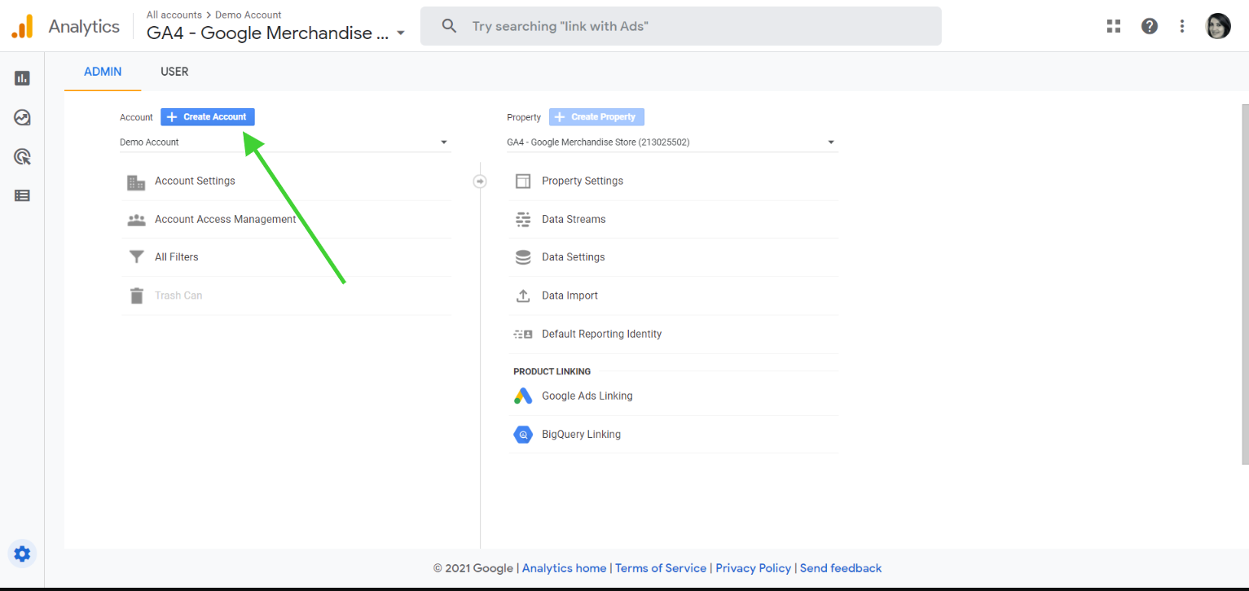The width and height of the screenshot is (1249, 591).
Task: Click the Create Account button
Action: [x=208, y=117]
